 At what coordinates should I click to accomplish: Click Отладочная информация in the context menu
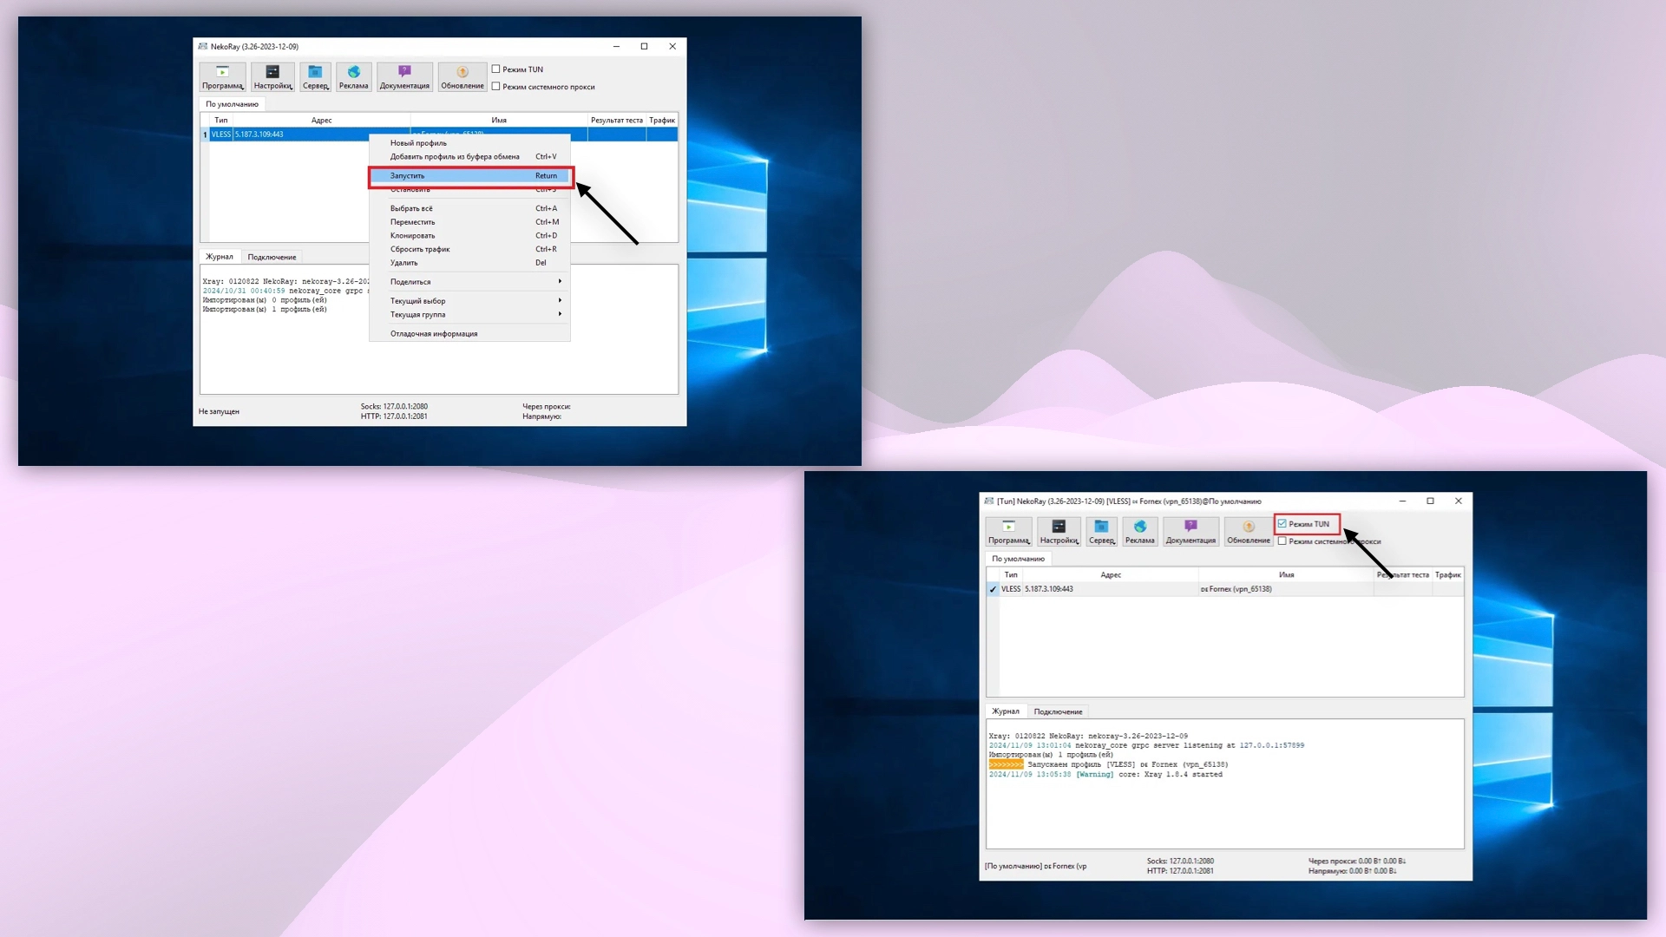coord(434,334)
